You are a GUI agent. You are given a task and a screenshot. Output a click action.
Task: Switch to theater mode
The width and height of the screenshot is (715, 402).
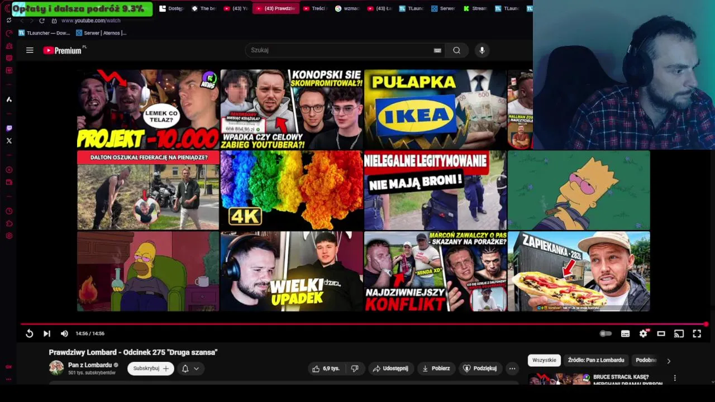click(661, 333)
